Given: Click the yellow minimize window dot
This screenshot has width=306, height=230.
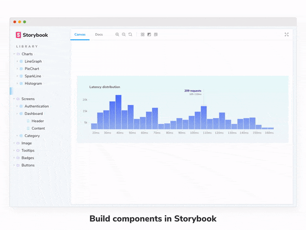Looking at the screenshot, I should pyautogui.click(x=19, y=21).
